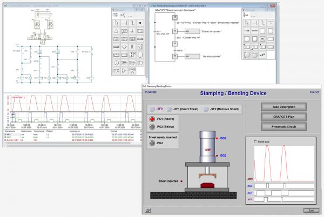Click the grey -PG2 (Below) indicator lamp
This screenshot has height=217, width=324.
point(152,127)
